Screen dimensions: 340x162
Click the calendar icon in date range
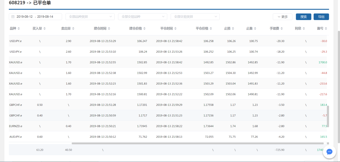[13, 17]
